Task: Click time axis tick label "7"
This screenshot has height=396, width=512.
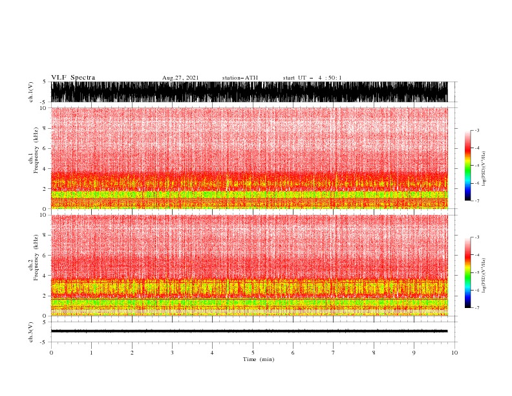Action: (x=334, y=353)
